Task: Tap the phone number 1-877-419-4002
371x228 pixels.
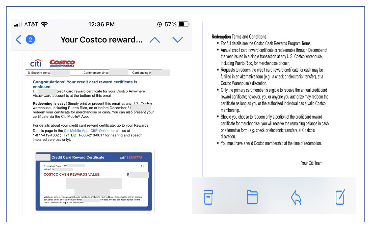Action: pyautogui.click(x=46, y=135)
